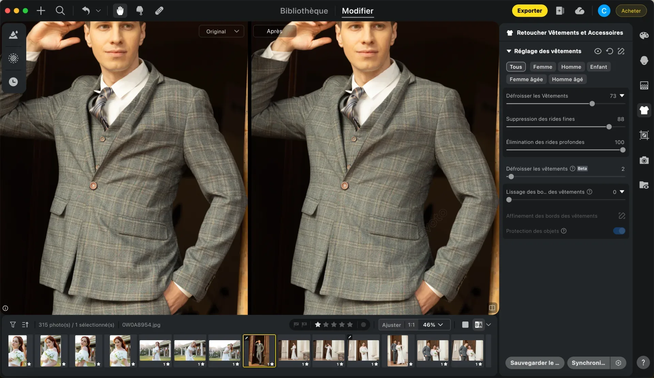Toggle visibility eye for Réglage des vêtements
This screenshot has width=654, height=378.
coord(598,51)
